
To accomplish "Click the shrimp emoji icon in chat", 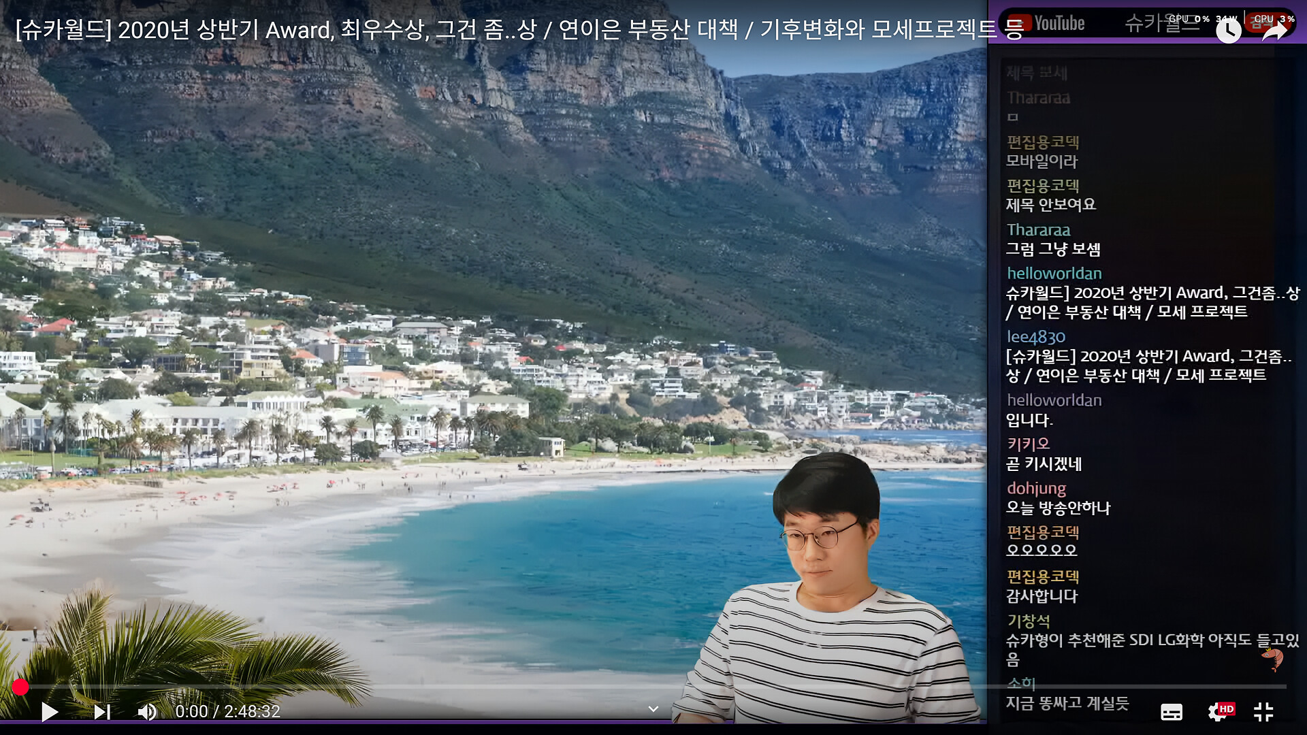I will [x=1272, y=658].
